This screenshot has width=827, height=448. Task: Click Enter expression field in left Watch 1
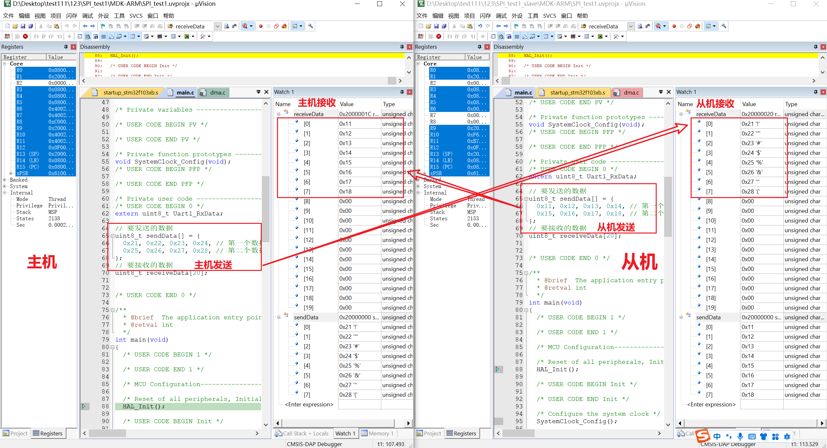click(x=309, y=404)
